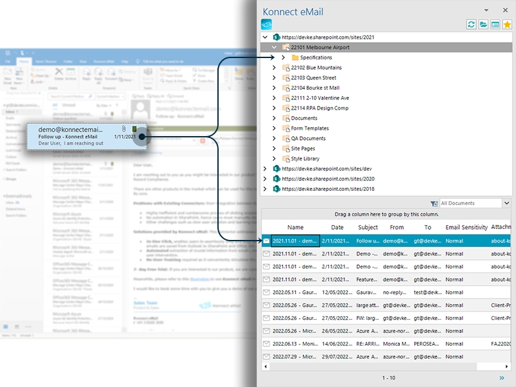Expand the 22111 2-10 Valentine Ave library
The width and height of the screenshot is (516, 387).
pyautogui.click(x=274, y=98)
